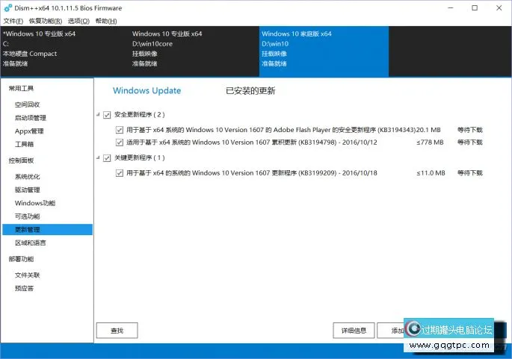The image size is (512, 359).
Task: Toggle the 关键更新程序 (1) group checkbox
Action: [x=107, y=158]
